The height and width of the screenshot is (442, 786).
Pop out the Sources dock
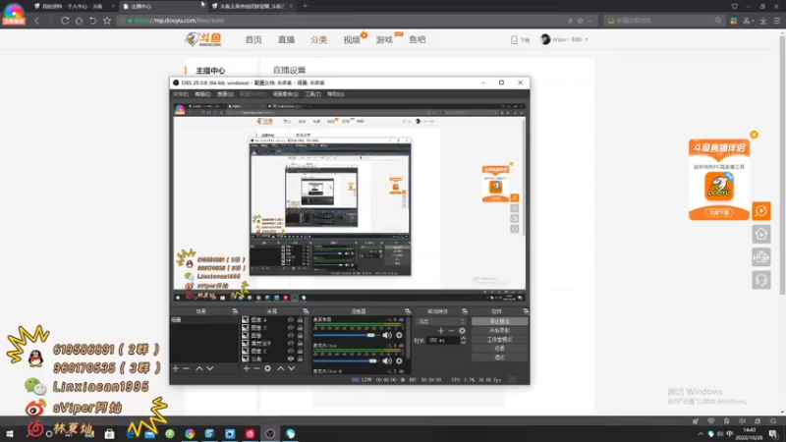[x=306, y=311]
